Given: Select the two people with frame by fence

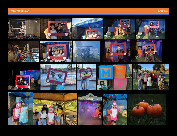Looking at the screenshot, I should [x=58, y=77].
